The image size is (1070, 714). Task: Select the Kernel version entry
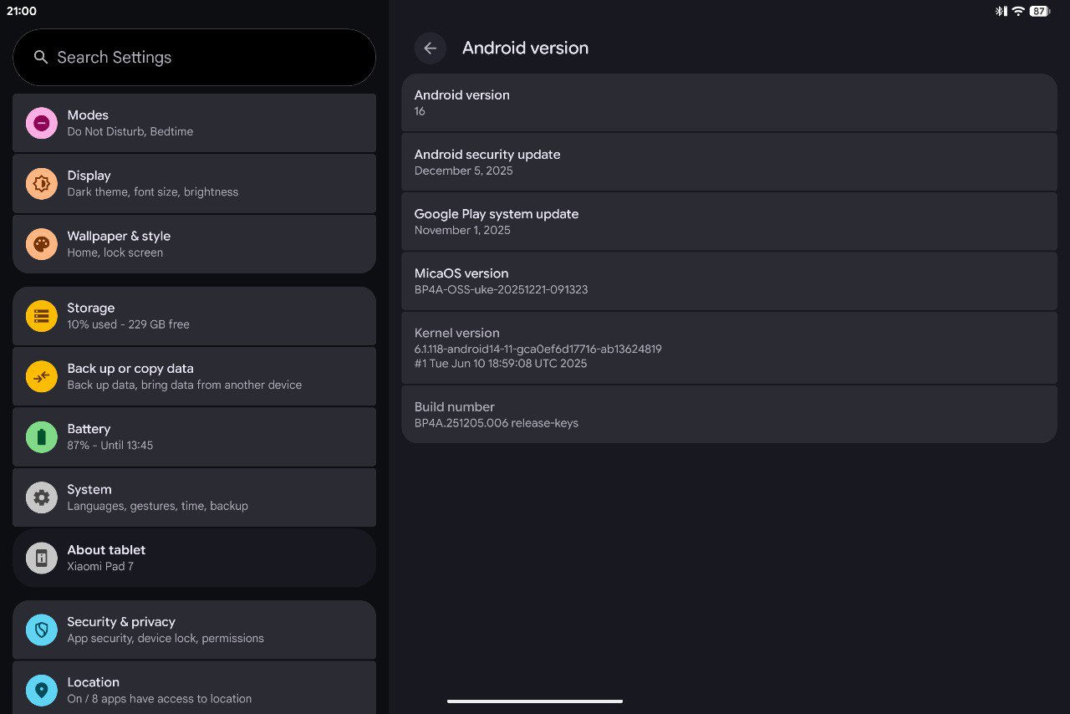pos(729,347)
